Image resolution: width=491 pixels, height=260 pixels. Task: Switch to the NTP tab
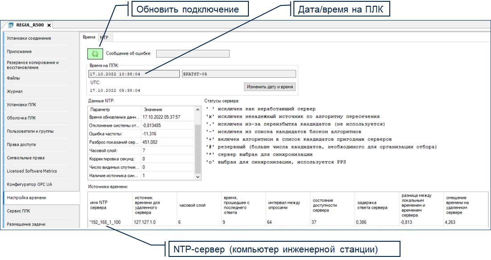tap(104, 37)
